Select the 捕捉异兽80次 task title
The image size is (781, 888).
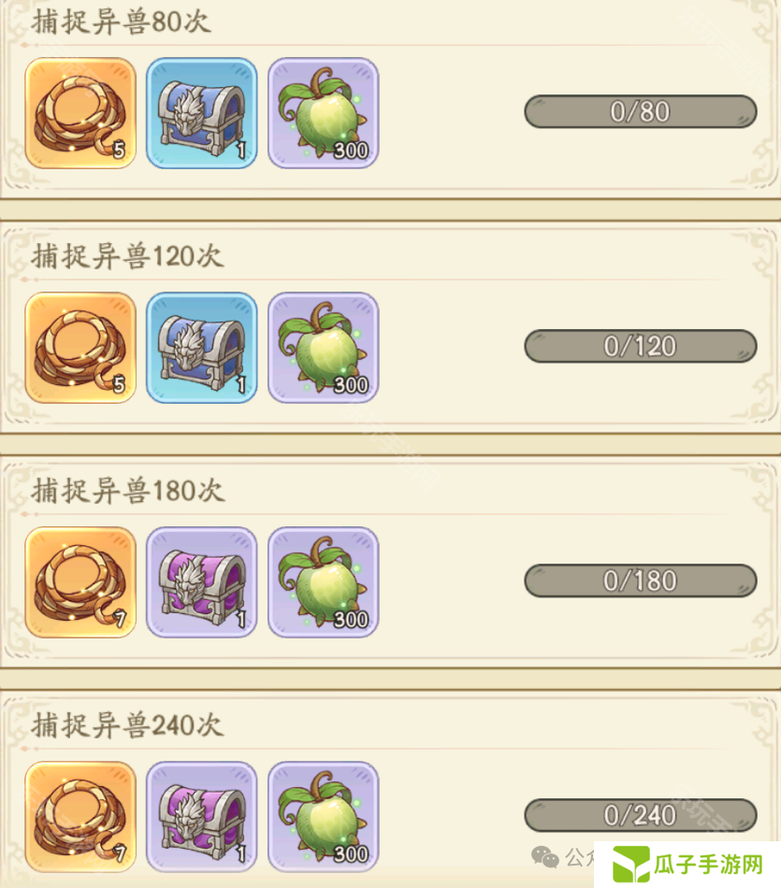[x=122, y=21]
